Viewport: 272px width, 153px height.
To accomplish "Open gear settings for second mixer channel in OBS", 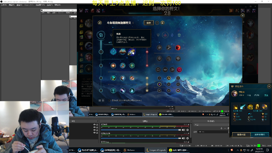I will click(x=188, y=138).
